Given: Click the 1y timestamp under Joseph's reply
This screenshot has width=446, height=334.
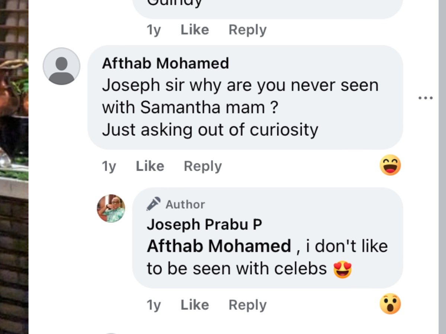Looking at the screenshot, I should (153, 305).
